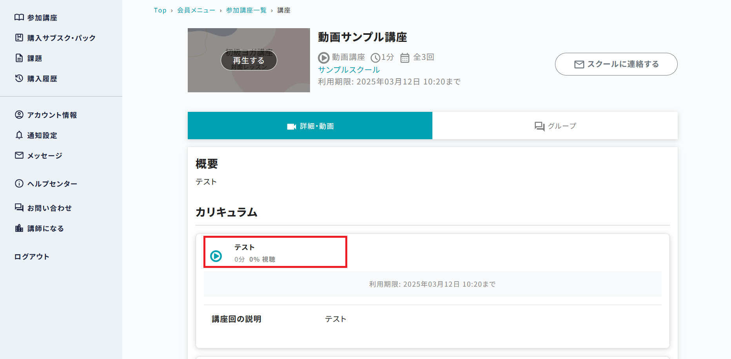Click the info icon for ヘルプセンター
This screenshot has height=359, width=731.
19,183
